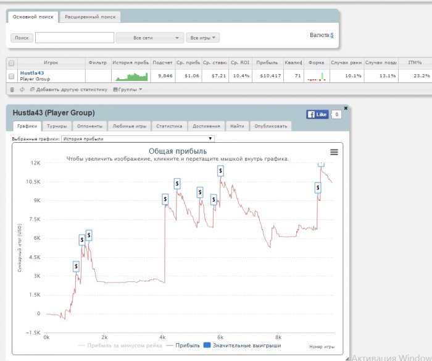Close the Hustla43 player panel
Viewport: 432px width, 361px height.
tap(346, 108)
